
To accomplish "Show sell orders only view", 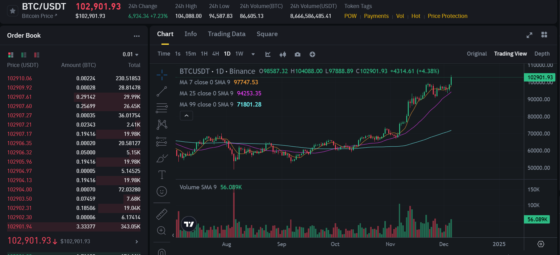I will [37, 55].
